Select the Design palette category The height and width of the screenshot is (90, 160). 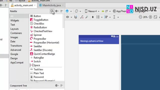click(19, 58)
